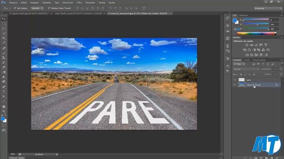Screen dimensions: 284x159
Task: Open the Layers panel options menu
Action: [282, 60]
